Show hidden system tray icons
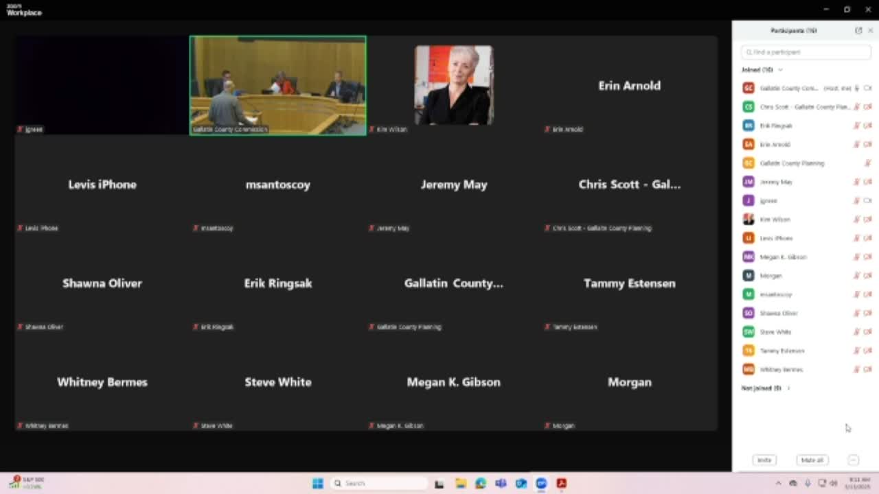This screenshot has height=494, width=879. click(778, 484)
